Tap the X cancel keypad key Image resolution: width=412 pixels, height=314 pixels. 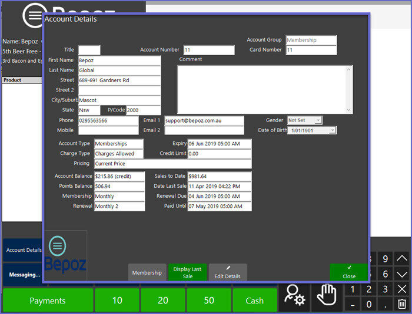click(x=402, y=289)
